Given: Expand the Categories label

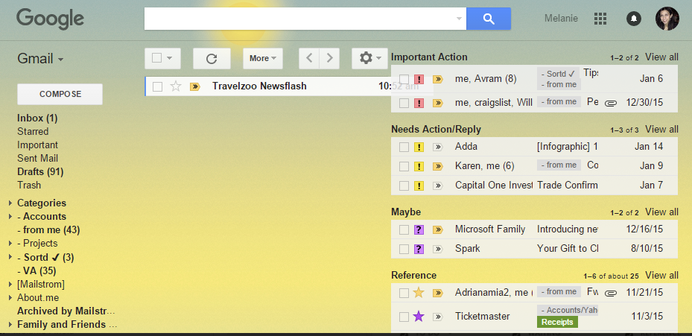Looking at the screenshot, I should tap(10, 203).
